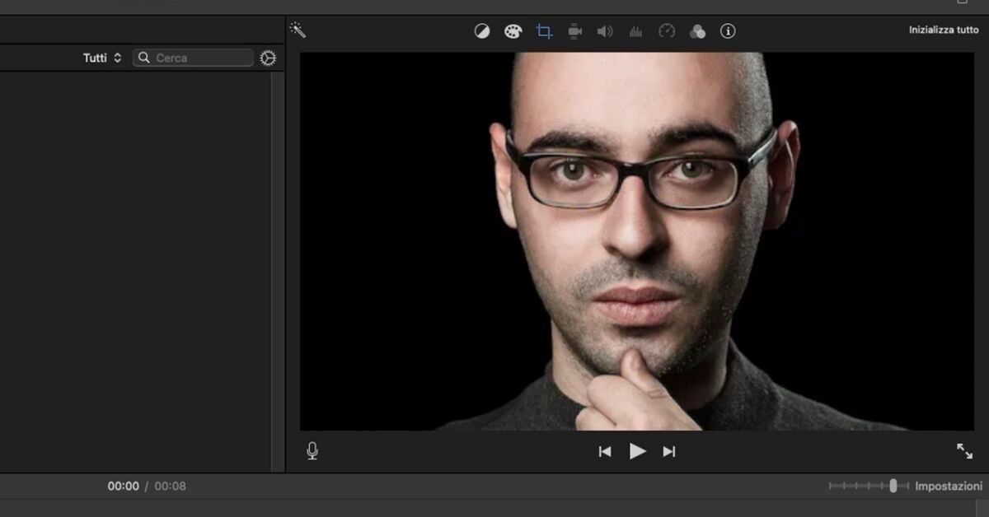Enter fullscreen playback with the arrows icon
989x517 pixels.
[x=964, y=450]
